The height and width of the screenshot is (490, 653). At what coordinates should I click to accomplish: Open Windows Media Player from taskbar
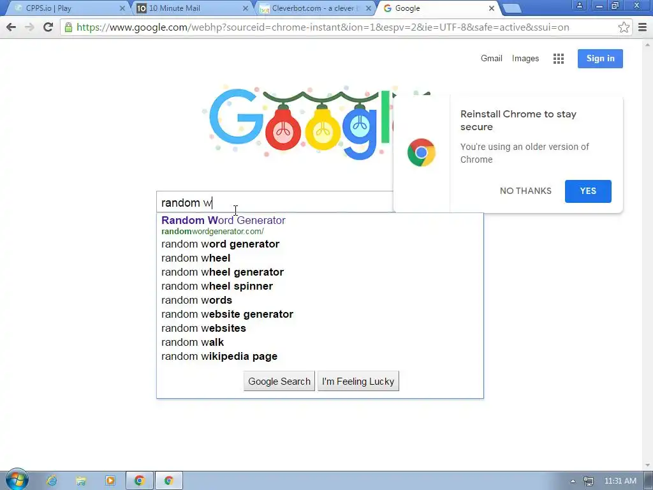[110, 480]
